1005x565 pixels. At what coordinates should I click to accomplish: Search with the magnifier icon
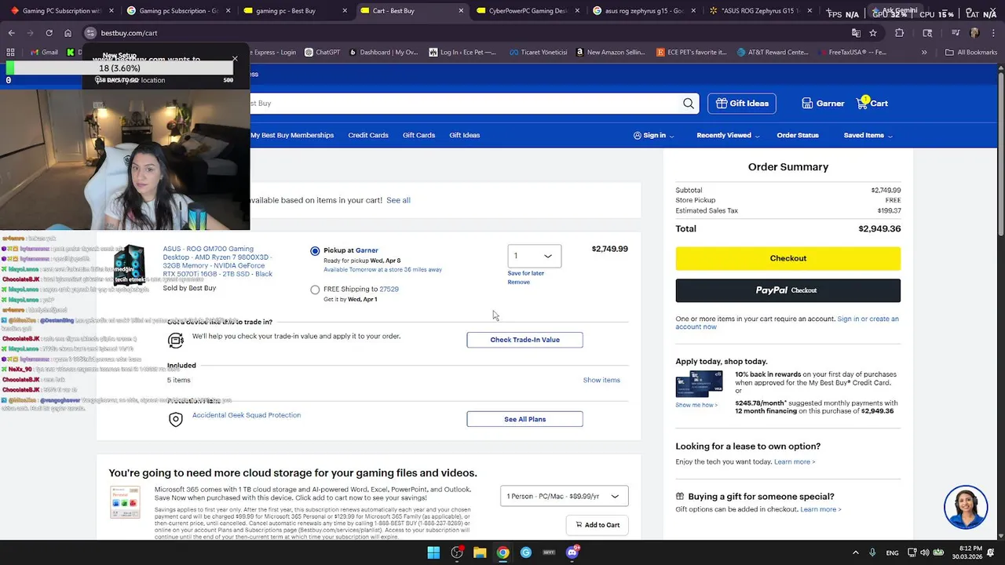(689, 104)
